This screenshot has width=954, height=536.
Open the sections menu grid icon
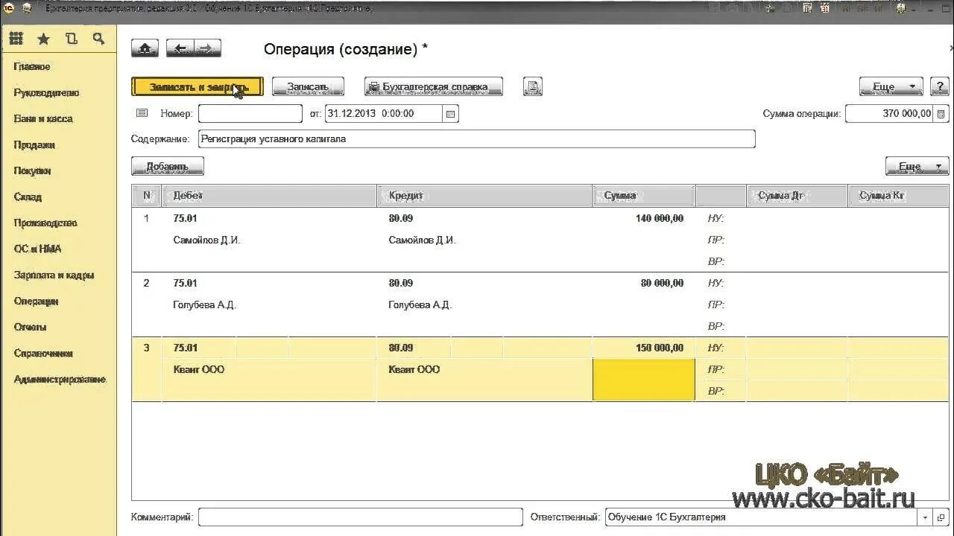[16, 39]
